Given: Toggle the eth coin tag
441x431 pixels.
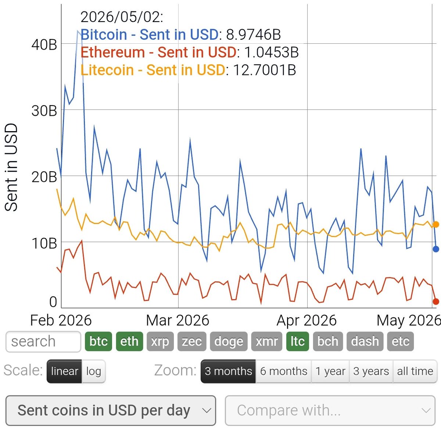Looking at the screenshot, I should click(129, 341).
